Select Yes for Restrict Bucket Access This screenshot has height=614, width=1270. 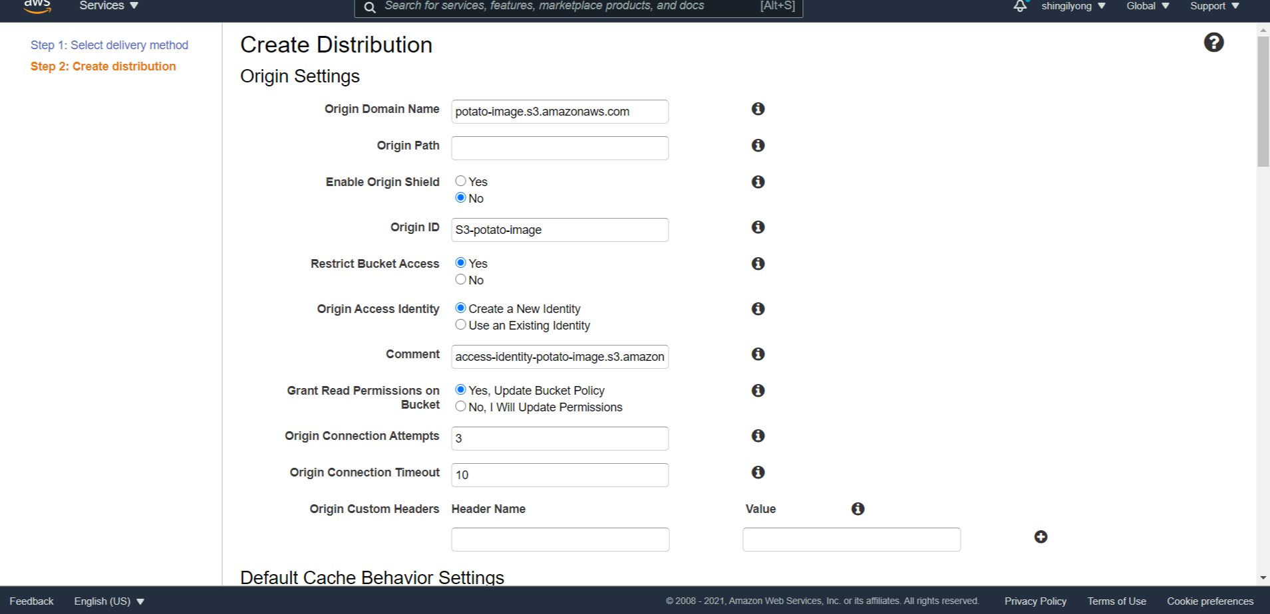tap(460, 262)
